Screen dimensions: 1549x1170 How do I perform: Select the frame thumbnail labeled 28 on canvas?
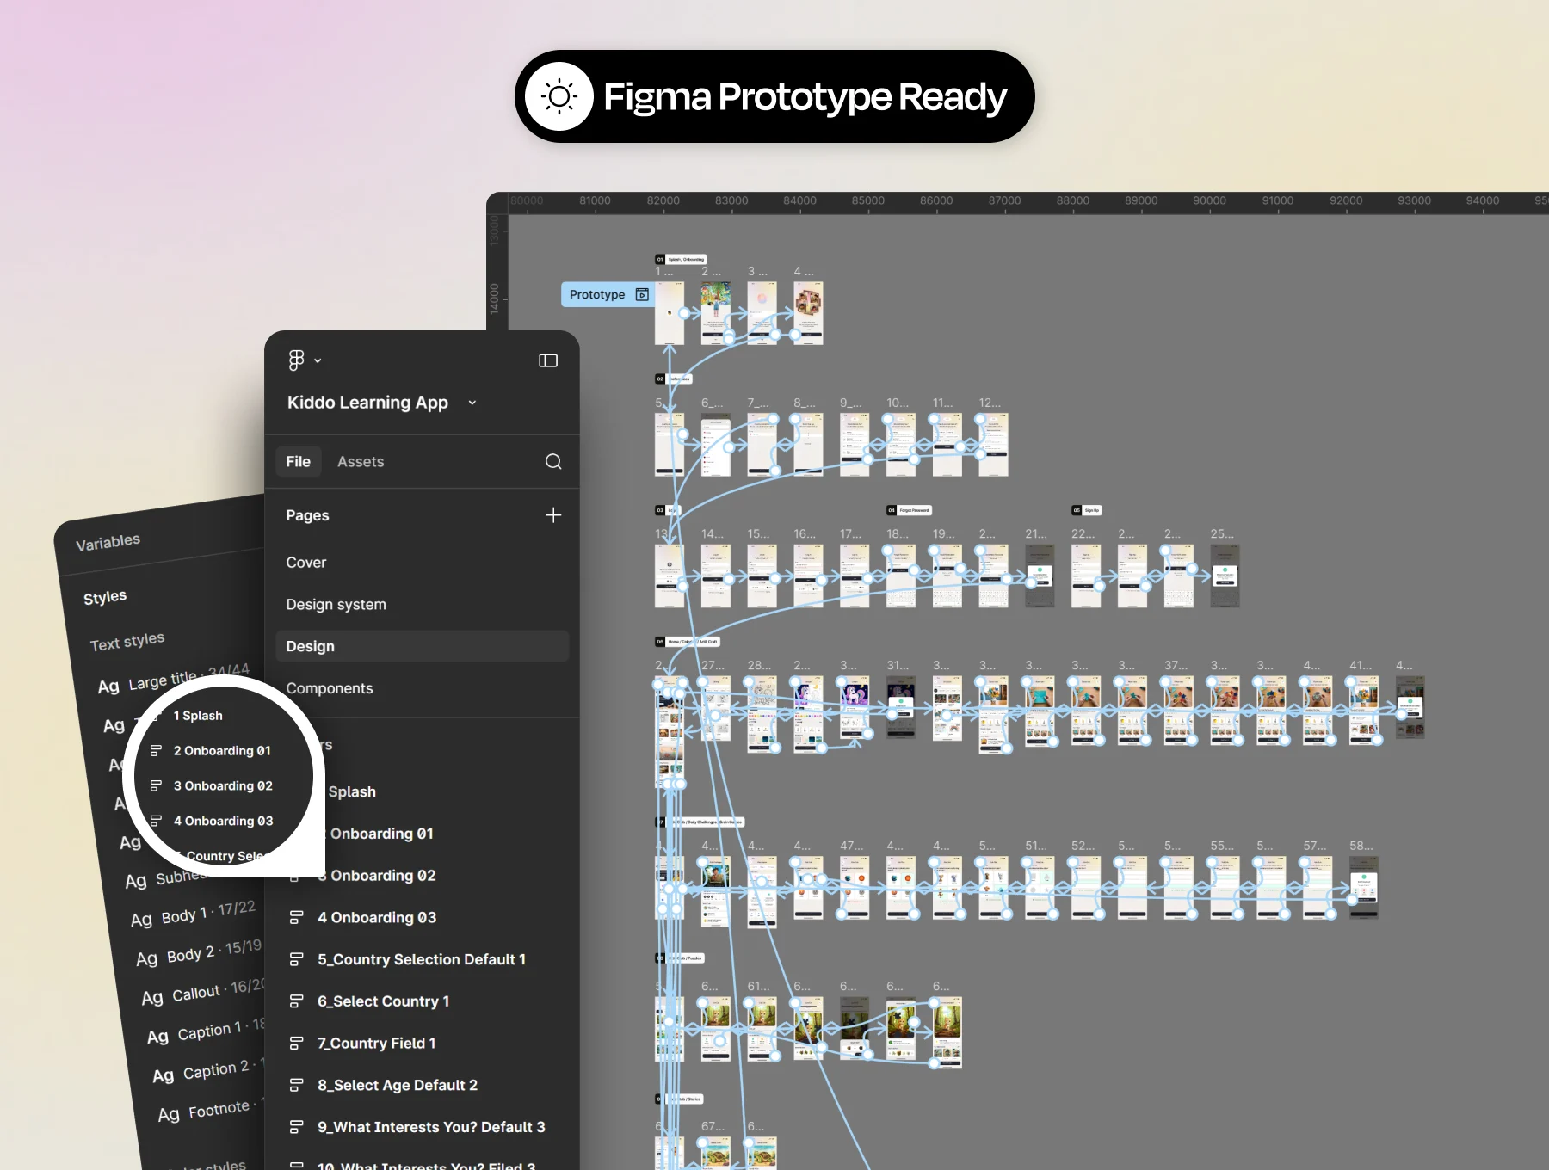(x=762, y=714)
